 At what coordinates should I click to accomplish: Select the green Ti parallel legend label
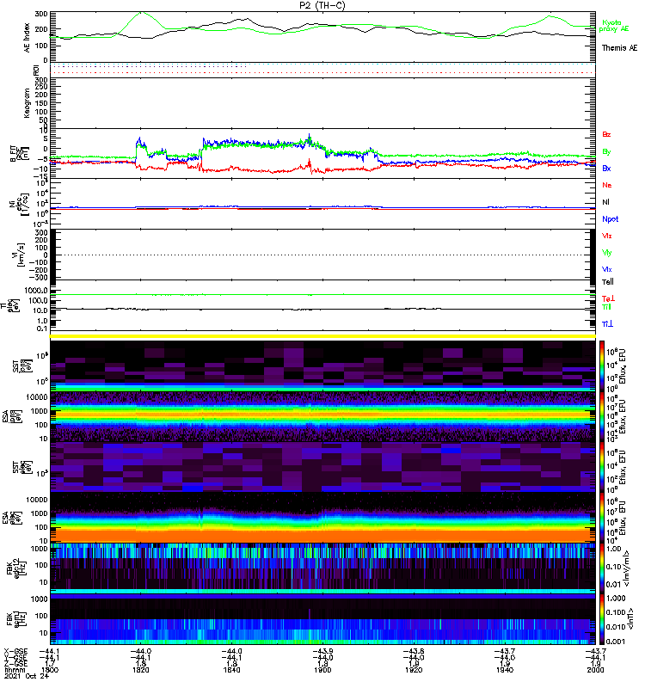click(x=606, y=307)
